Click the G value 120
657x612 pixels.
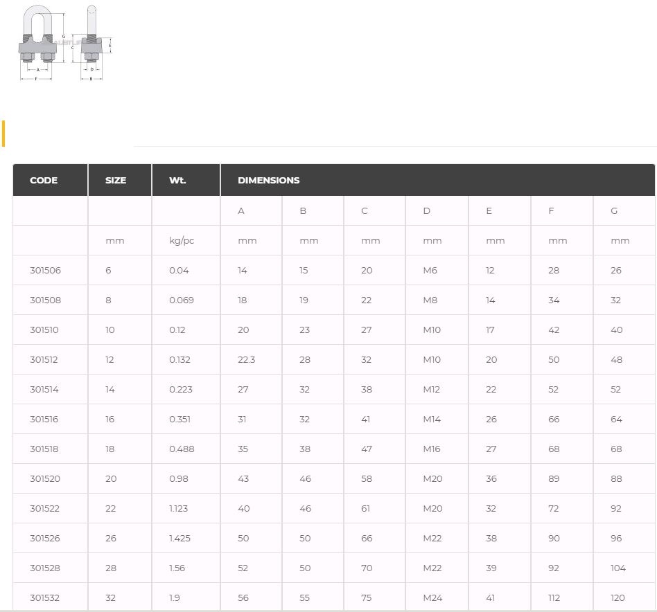point(617,597)
